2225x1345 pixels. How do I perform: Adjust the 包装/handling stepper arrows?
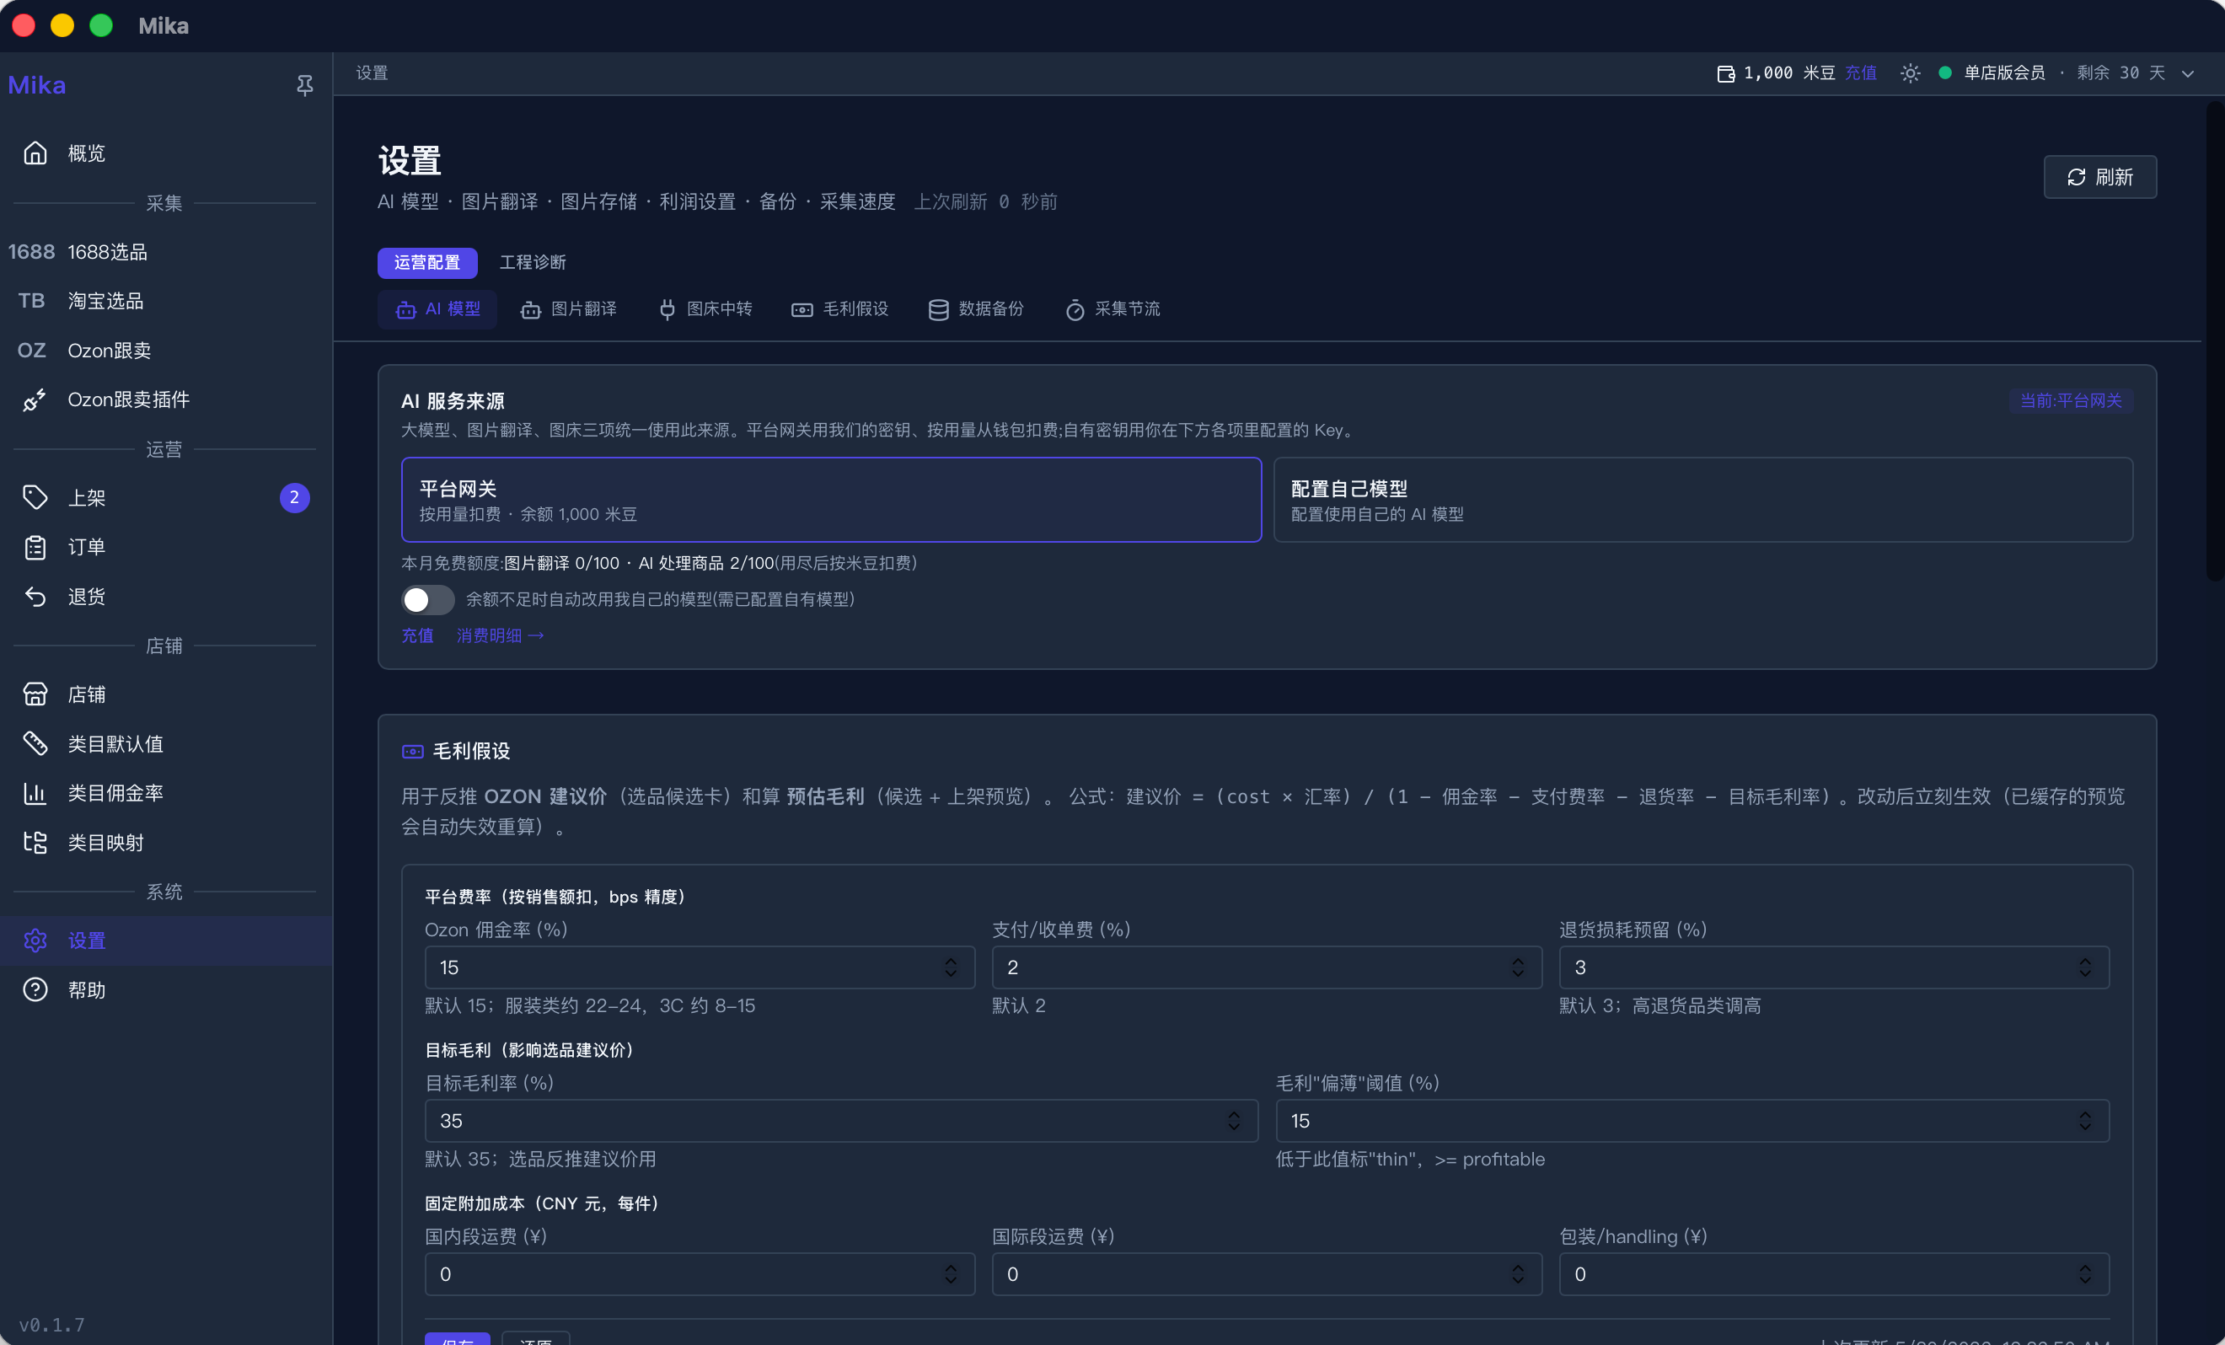tap(2085, 1273)
